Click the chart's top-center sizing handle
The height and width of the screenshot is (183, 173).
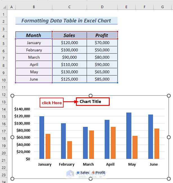tap(91, 96)
